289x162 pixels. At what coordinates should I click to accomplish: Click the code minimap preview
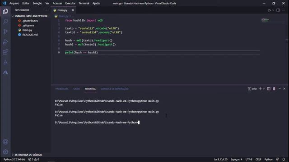pos(266,20)
